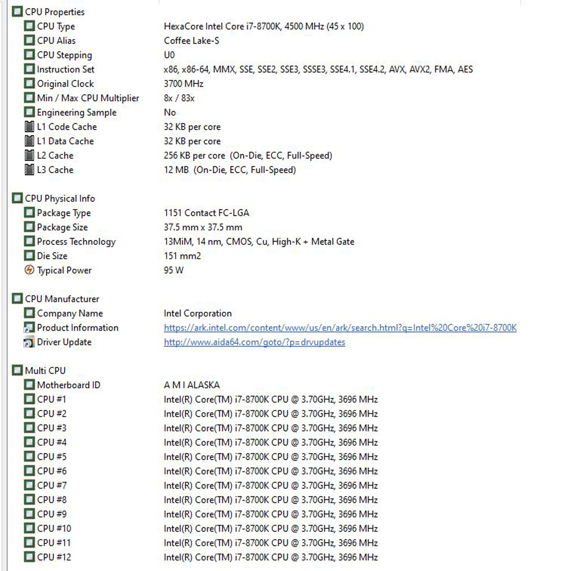Select the A M I ALASKA value
562x571 pixels.
[x=192, y=385]
